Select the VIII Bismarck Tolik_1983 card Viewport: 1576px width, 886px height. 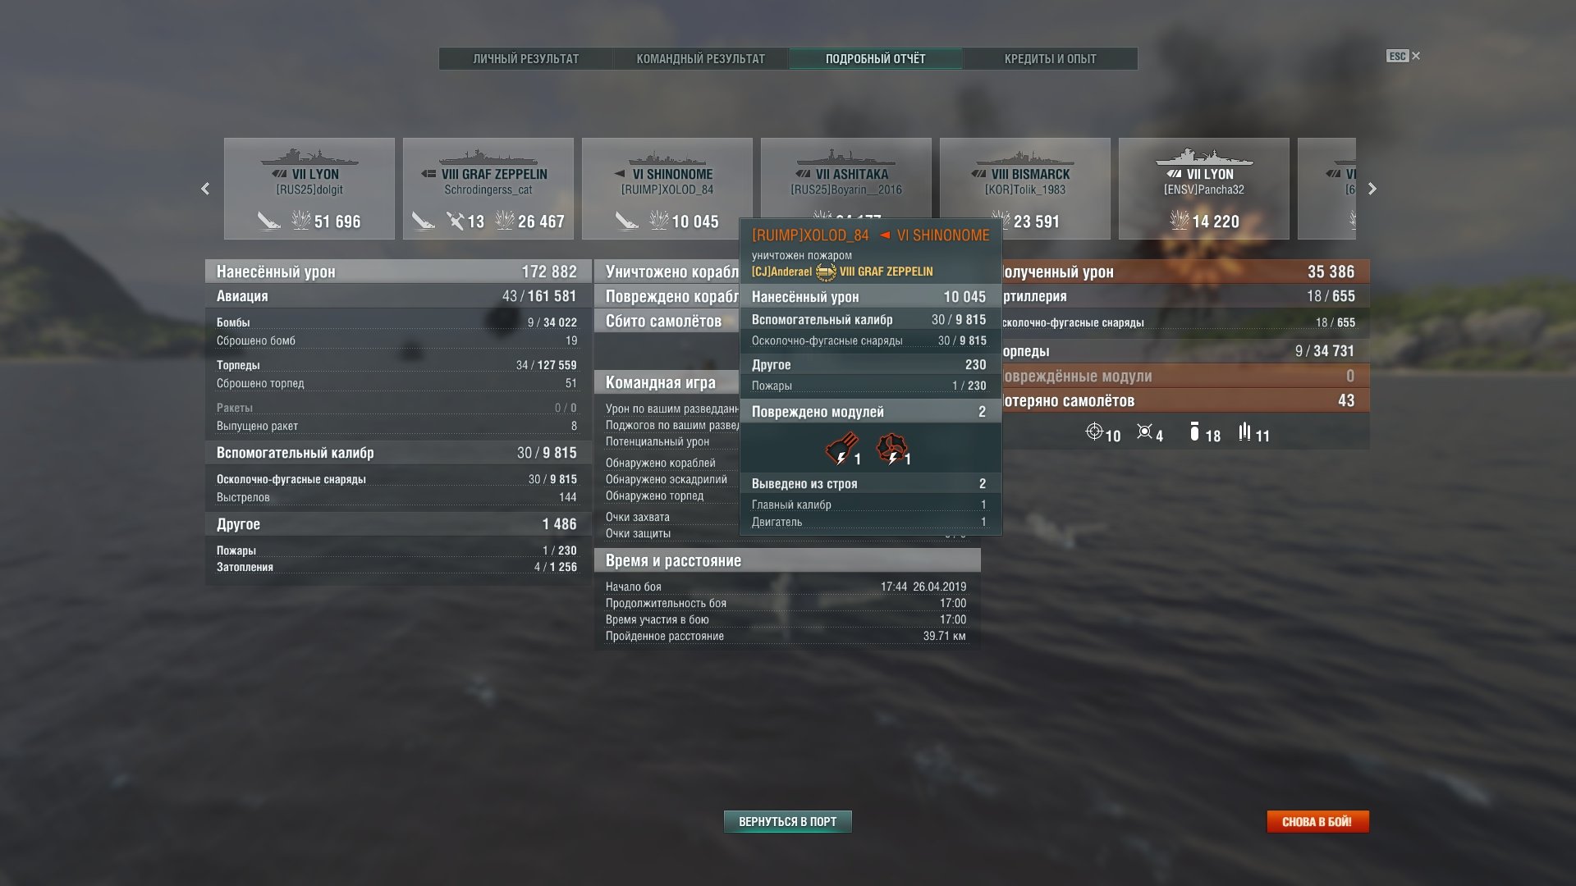(x=1025, y=189)
